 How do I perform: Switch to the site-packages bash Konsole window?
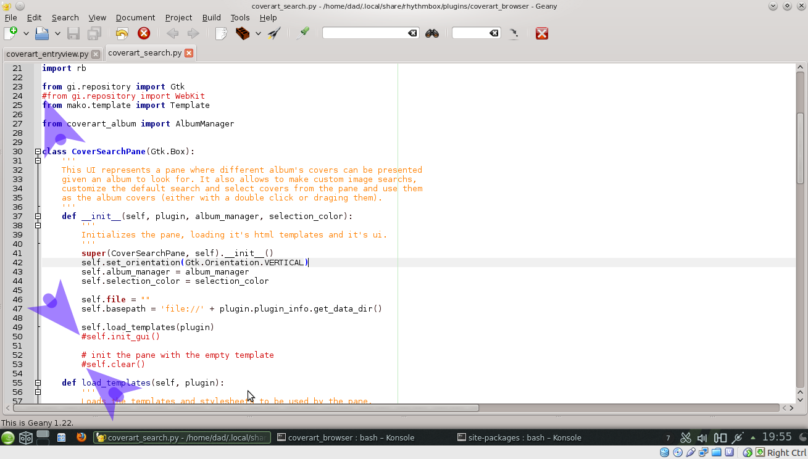point(520,438)
